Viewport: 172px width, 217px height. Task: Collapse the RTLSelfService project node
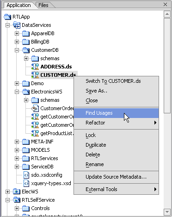click(x=7, y=200)
